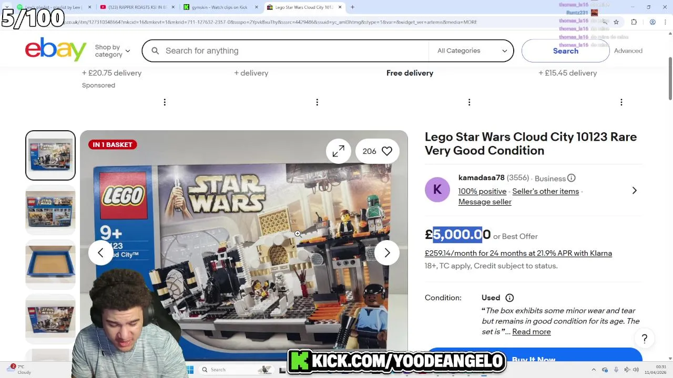
Task: Go to the next product image
Action: click(387, 253)
